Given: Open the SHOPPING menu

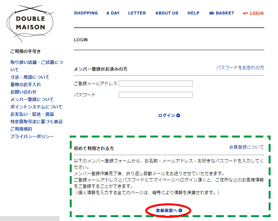Looking at the screenshot, I should pyautogui.click(x=86, y=13).
